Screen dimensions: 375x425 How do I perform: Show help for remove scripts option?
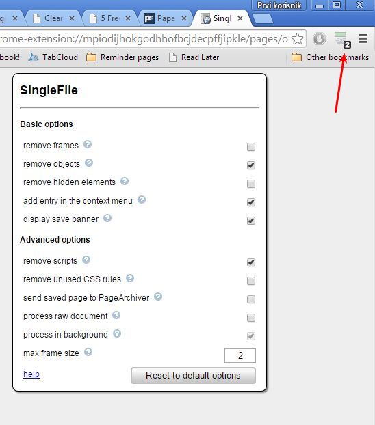86,260
